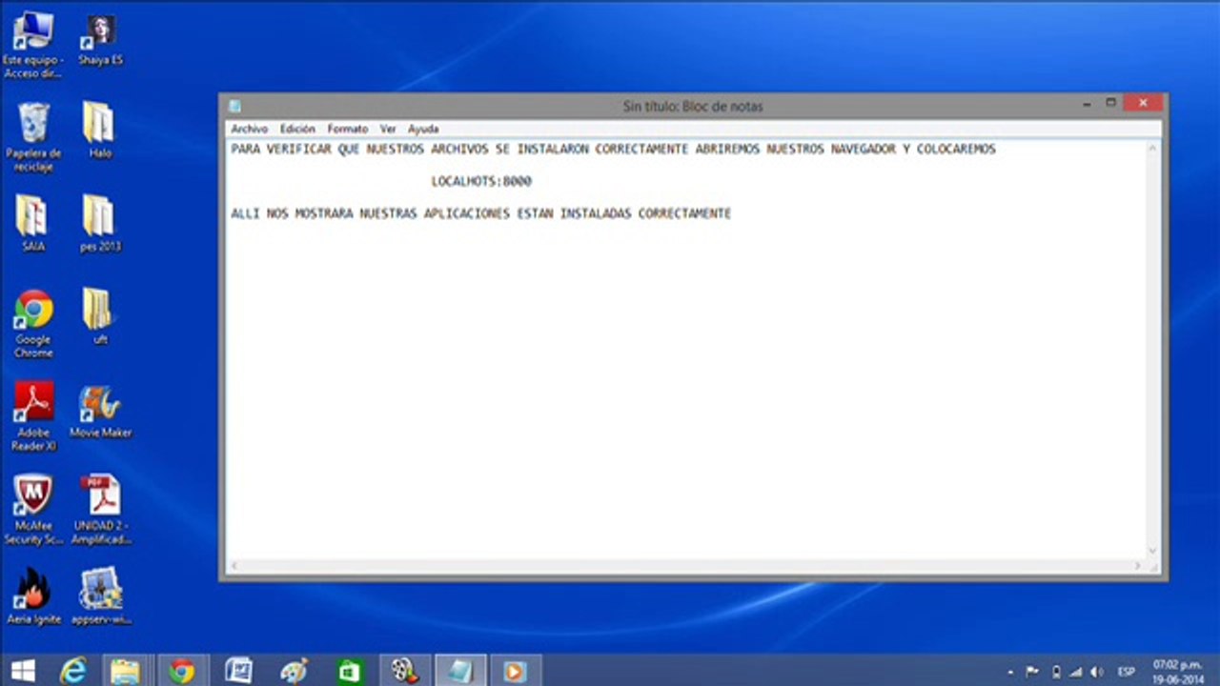
Task: Close the Notepad window
Action: pyautogui.click(x=1143, y=103)
